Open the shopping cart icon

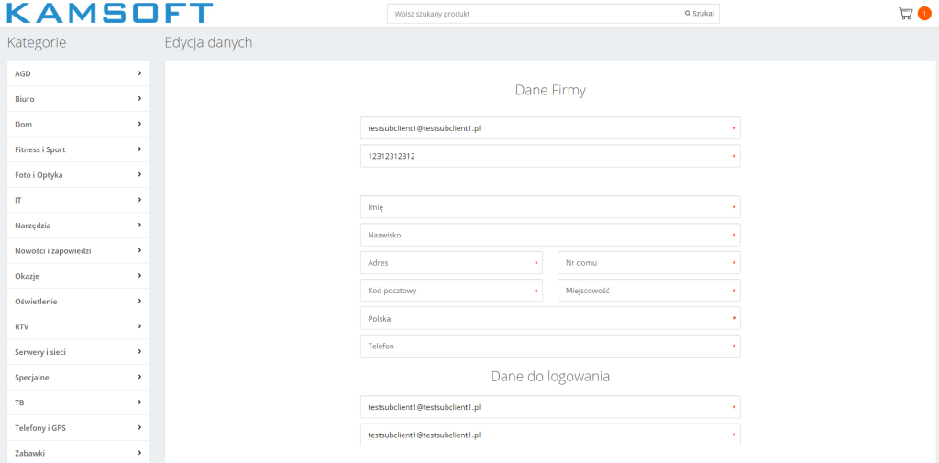click(x=905, y=14)
